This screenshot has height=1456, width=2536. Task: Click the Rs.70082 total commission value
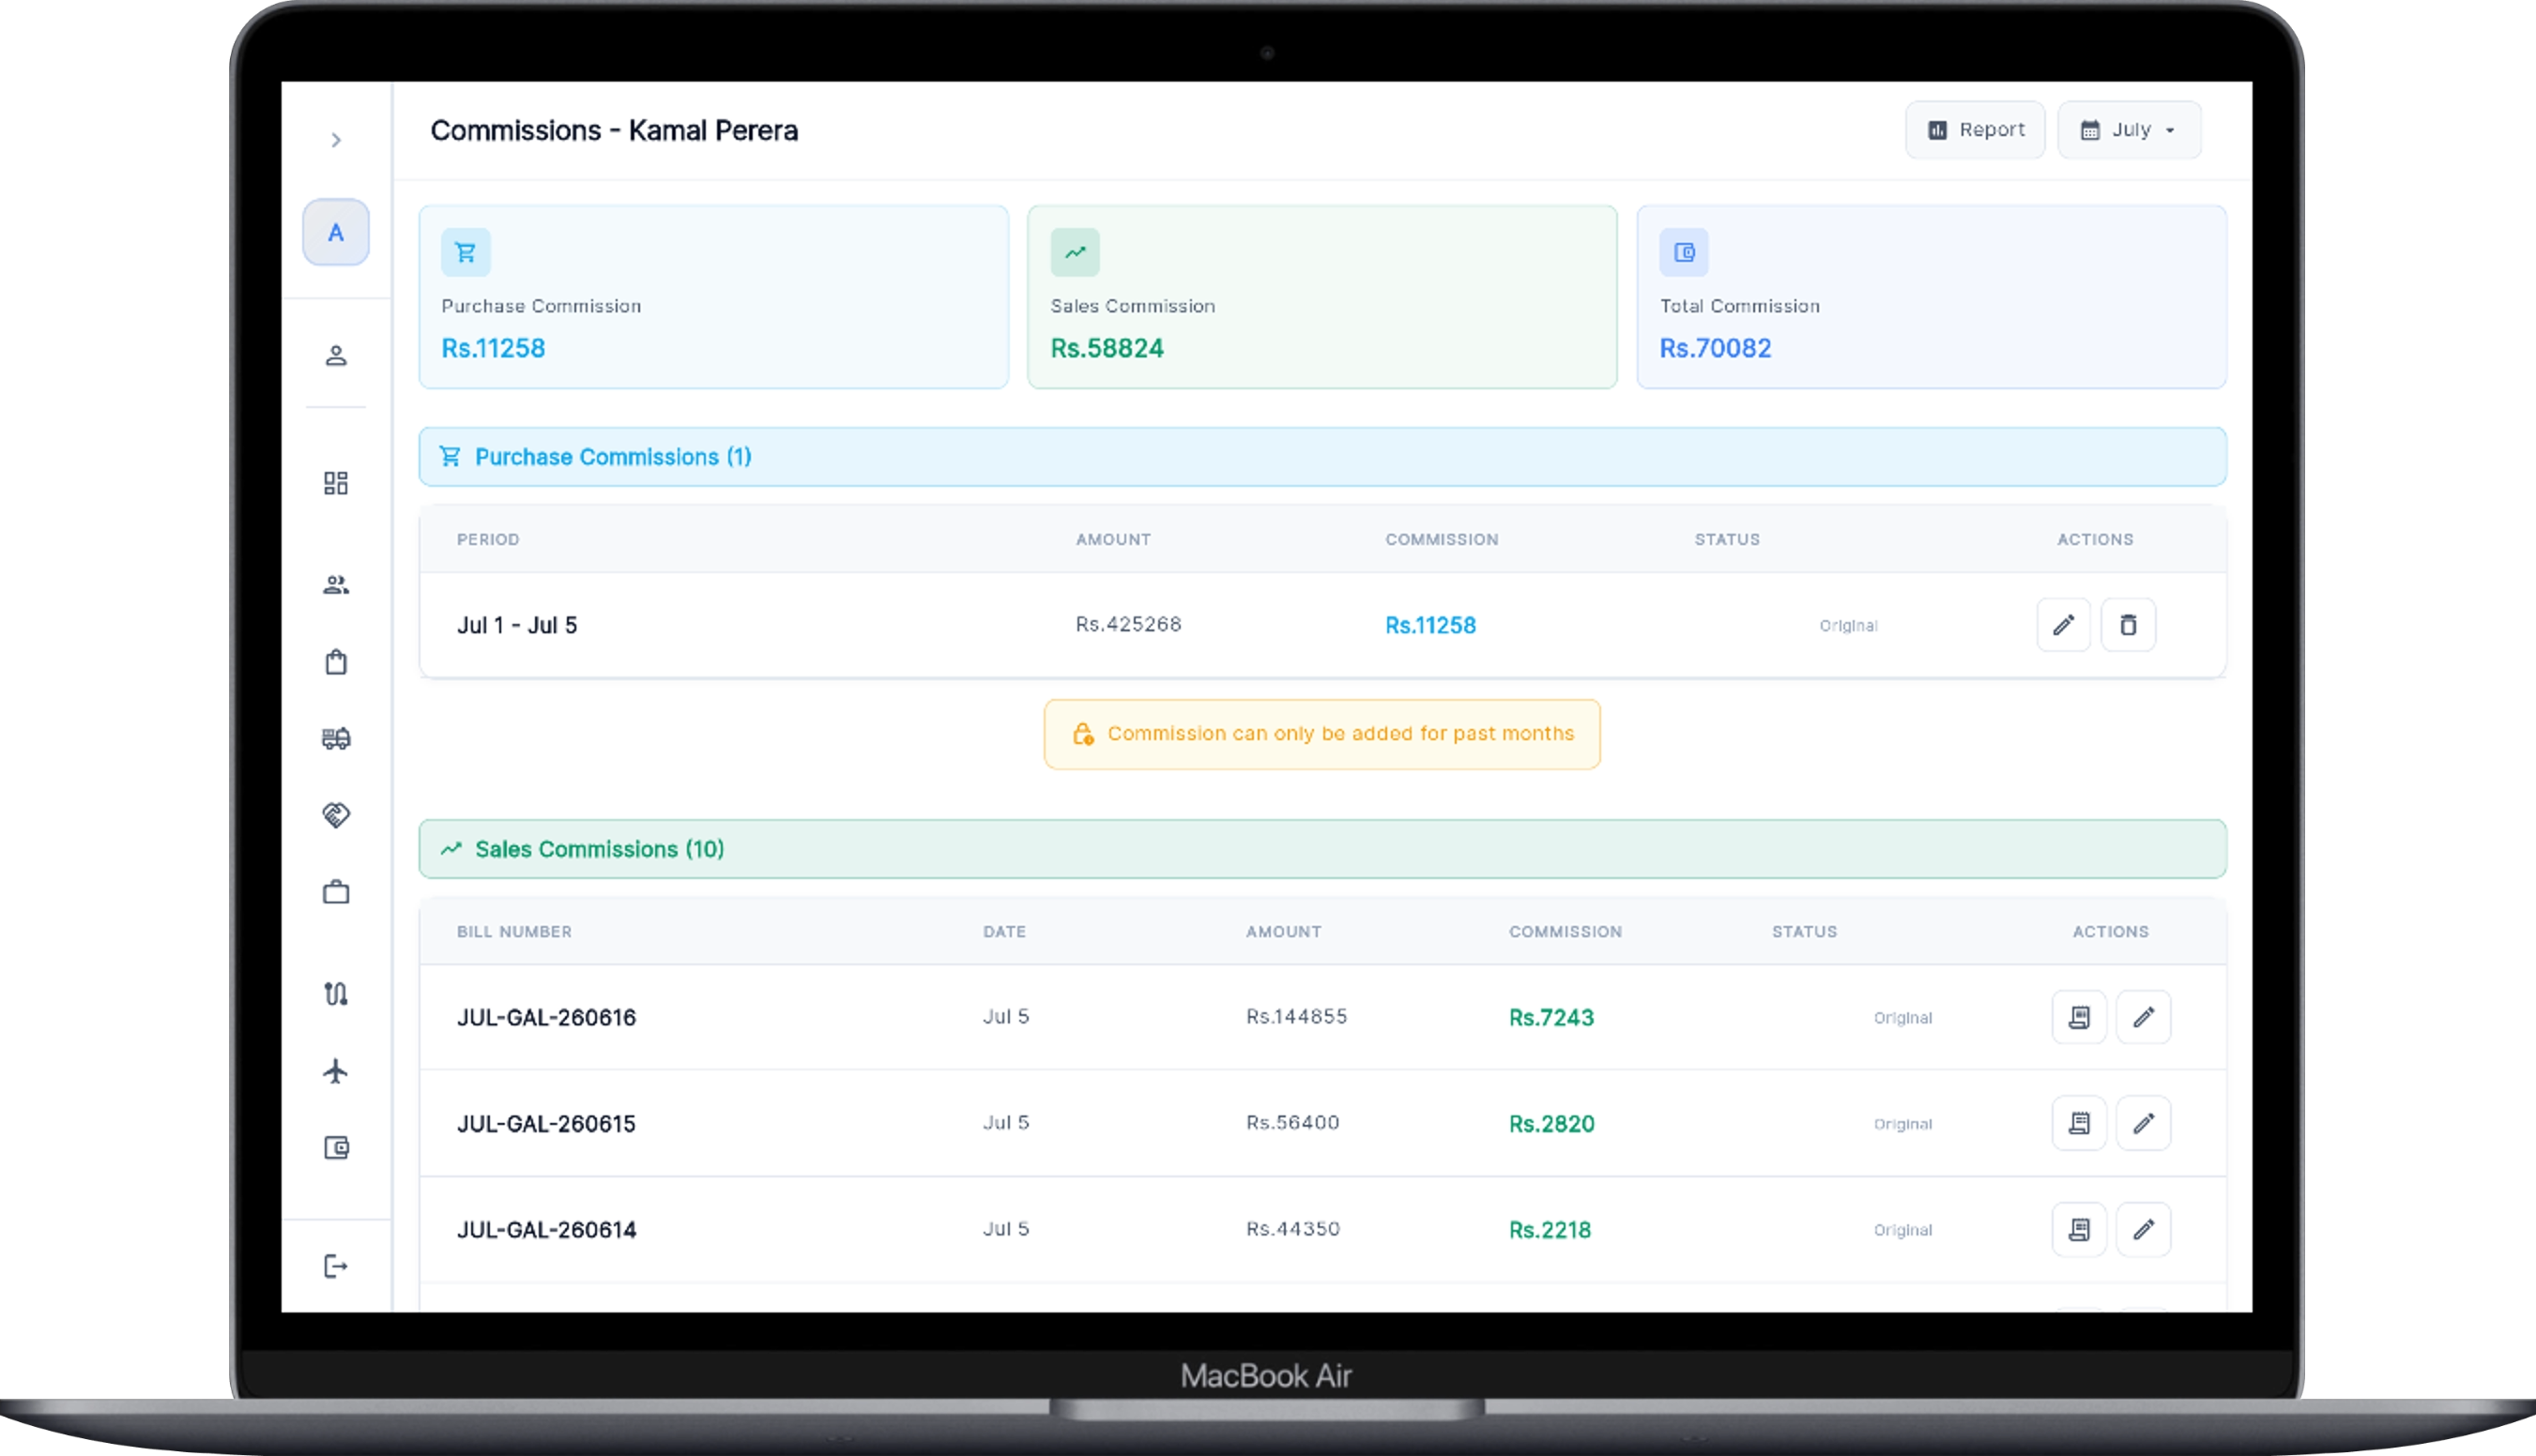tap(1715, 348)
